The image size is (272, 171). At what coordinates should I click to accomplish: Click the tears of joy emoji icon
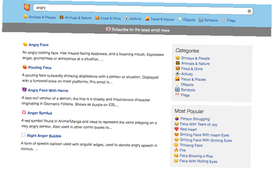(177, 124)
